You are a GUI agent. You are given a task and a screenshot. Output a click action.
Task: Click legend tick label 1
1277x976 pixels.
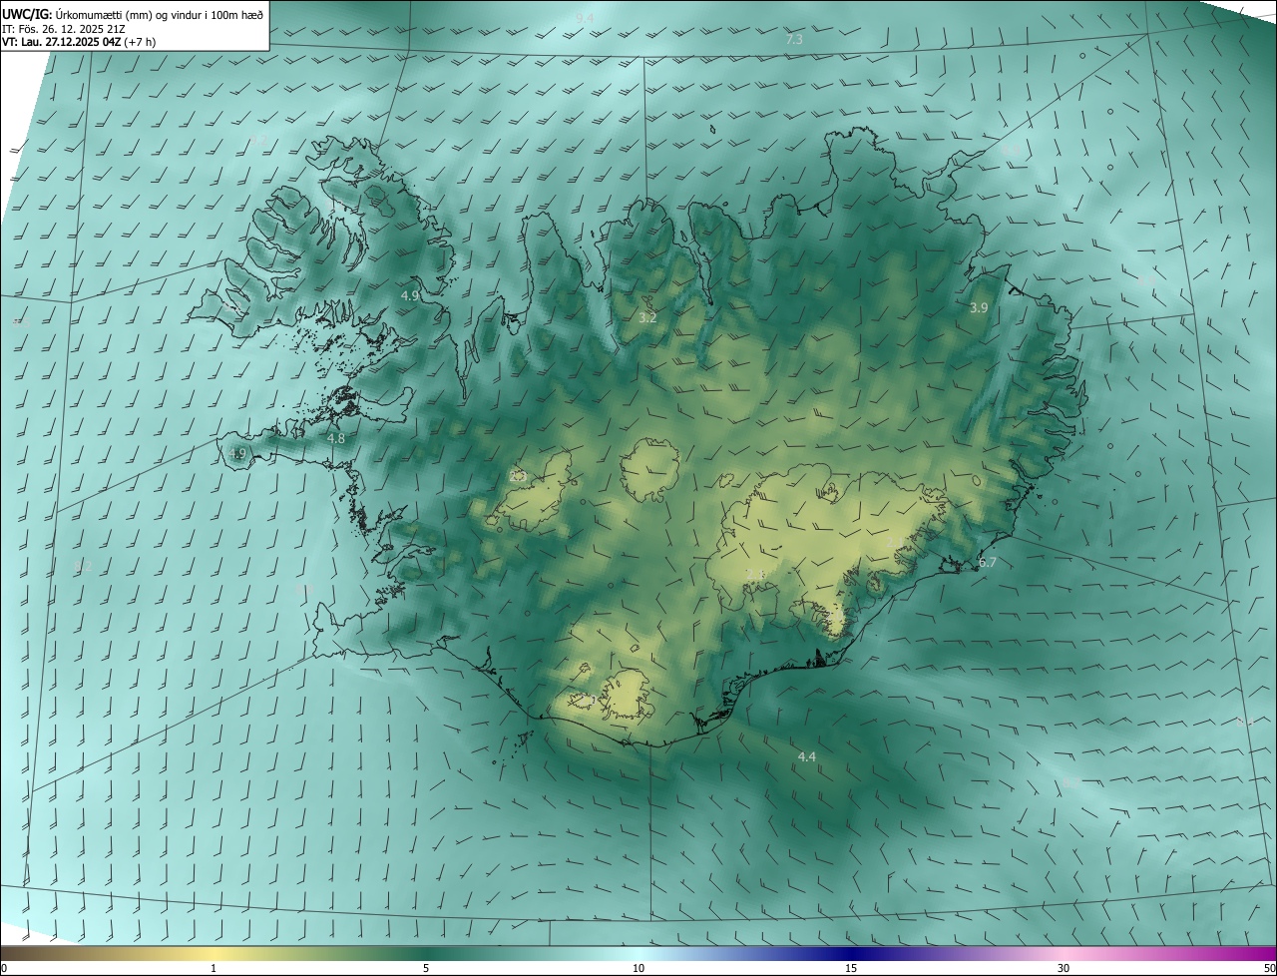213,969
